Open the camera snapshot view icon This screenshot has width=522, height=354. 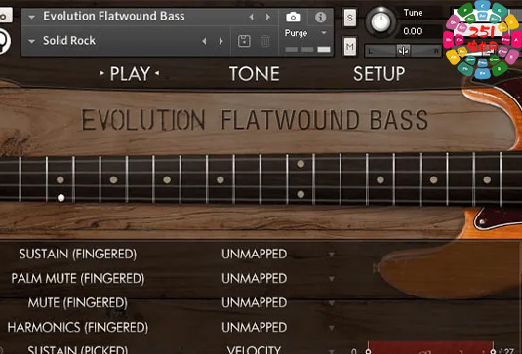point(293,17)
